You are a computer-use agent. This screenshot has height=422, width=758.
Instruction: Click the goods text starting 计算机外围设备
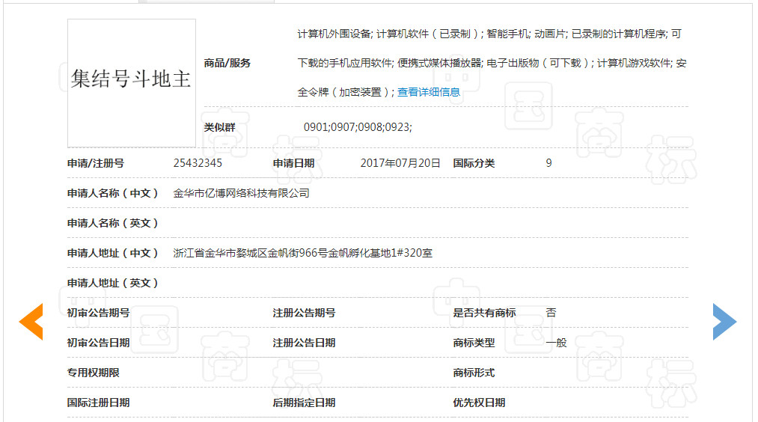point(489,34)
